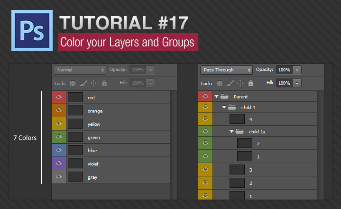
Task: Click lock all padlock icon in left panel
Action: point(104,83)
